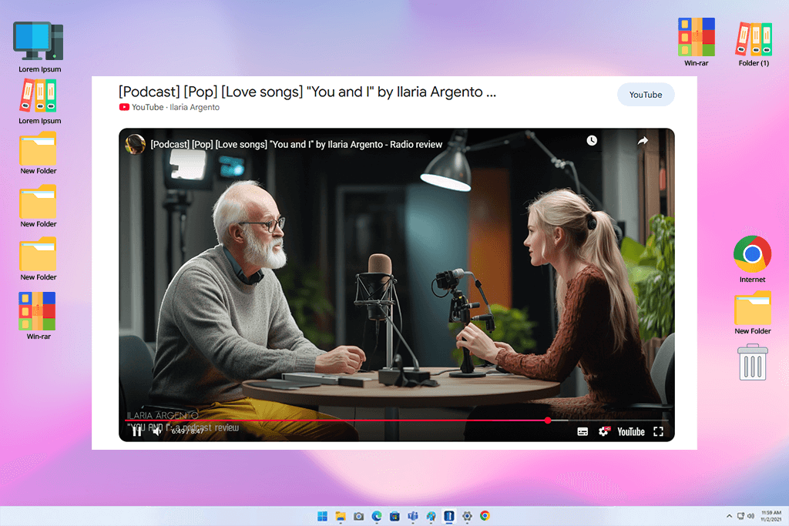Image resolution: width=789 pixels, height=526 pixels.
Task: Click the Share arrow icon on video
Action: tap(643, 141)
